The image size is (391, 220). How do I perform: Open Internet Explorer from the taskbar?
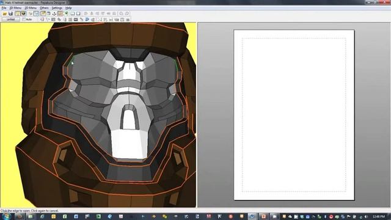42,216
